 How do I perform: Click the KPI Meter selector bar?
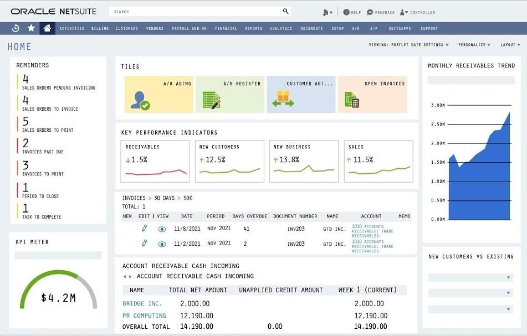58,255
